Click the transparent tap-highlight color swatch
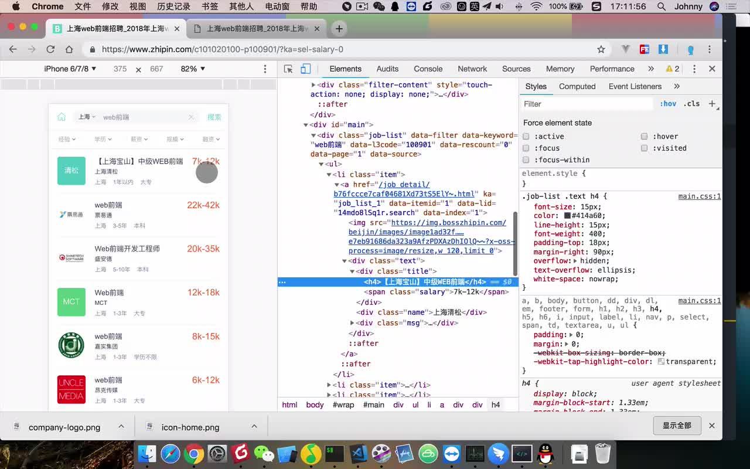The image size is (750, 469). pyautogui.click(x=661, y=362)
